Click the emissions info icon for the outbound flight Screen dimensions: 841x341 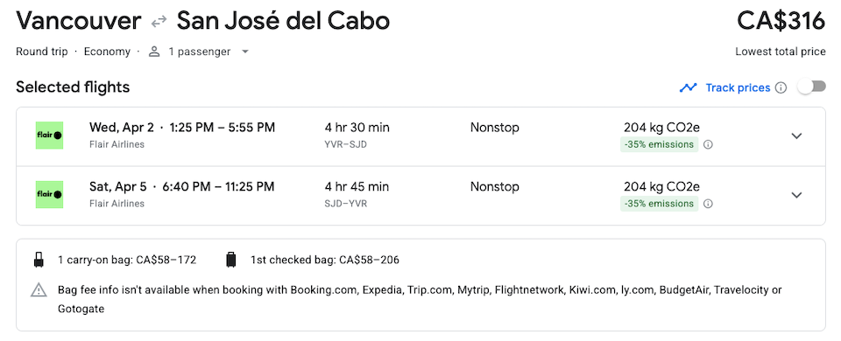tap(708, 144)
